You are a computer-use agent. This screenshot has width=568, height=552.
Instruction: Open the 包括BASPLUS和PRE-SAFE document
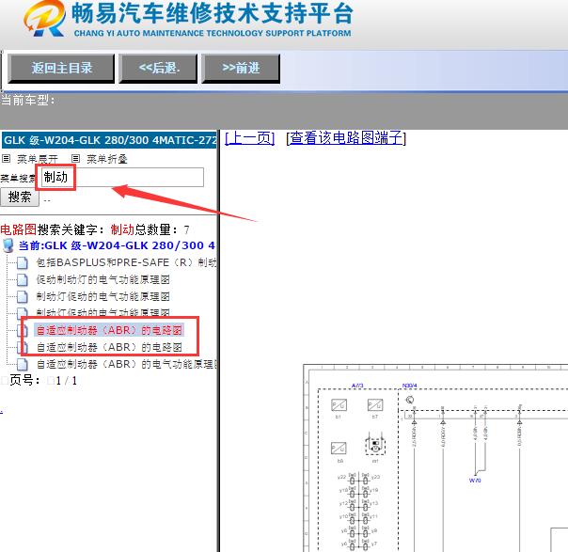(126, 262)
